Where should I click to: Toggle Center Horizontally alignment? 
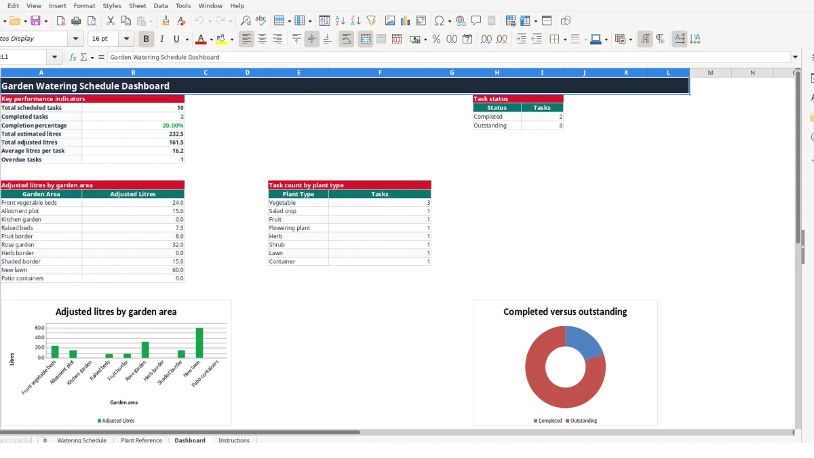coord(262,39)
